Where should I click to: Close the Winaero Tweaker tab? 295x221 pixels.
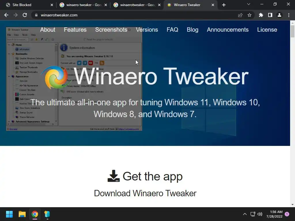[213, 5]
